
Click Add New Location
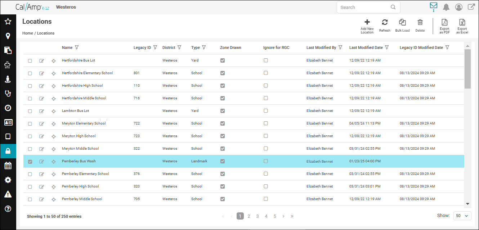[367, 26]
